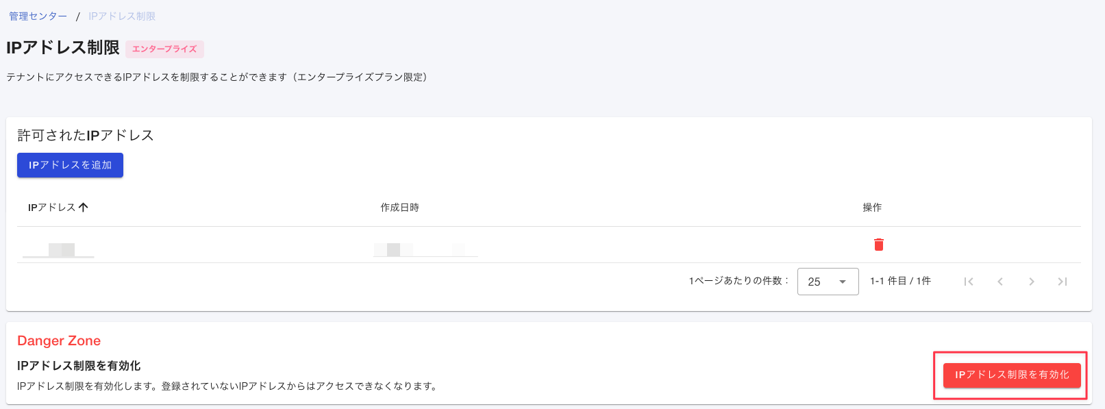Viewport: 1105px width, 409px height.
Task: Jump to the last page of results
Action: click(x=1063, y=282)
